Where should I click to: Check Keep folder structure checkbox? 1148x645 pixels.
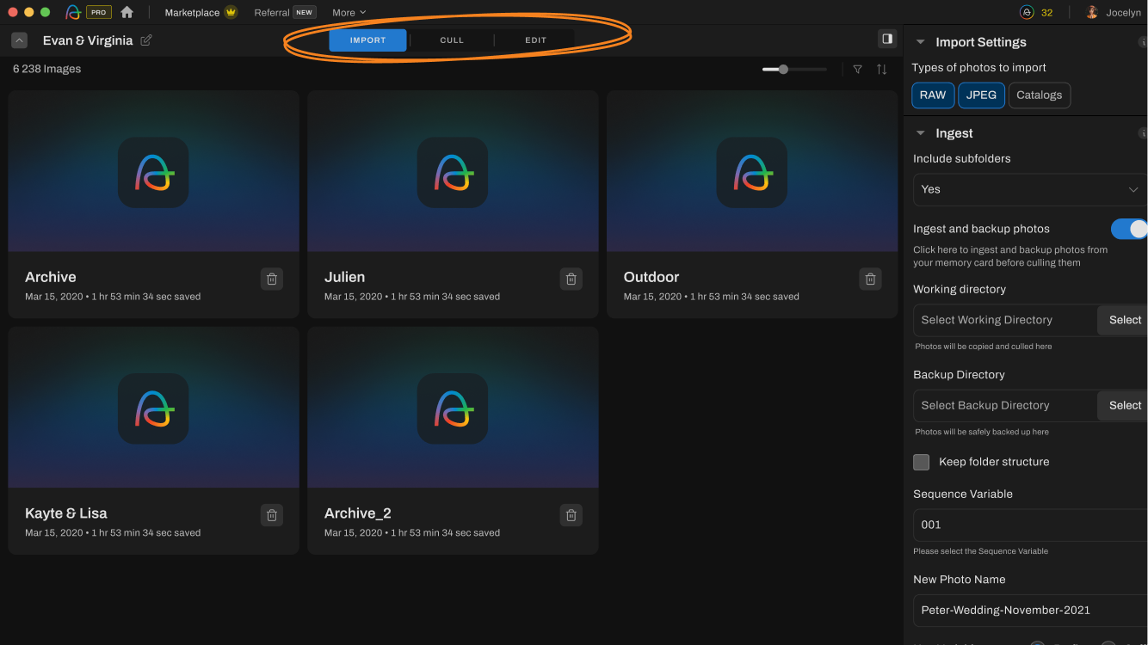click(922, 462)
